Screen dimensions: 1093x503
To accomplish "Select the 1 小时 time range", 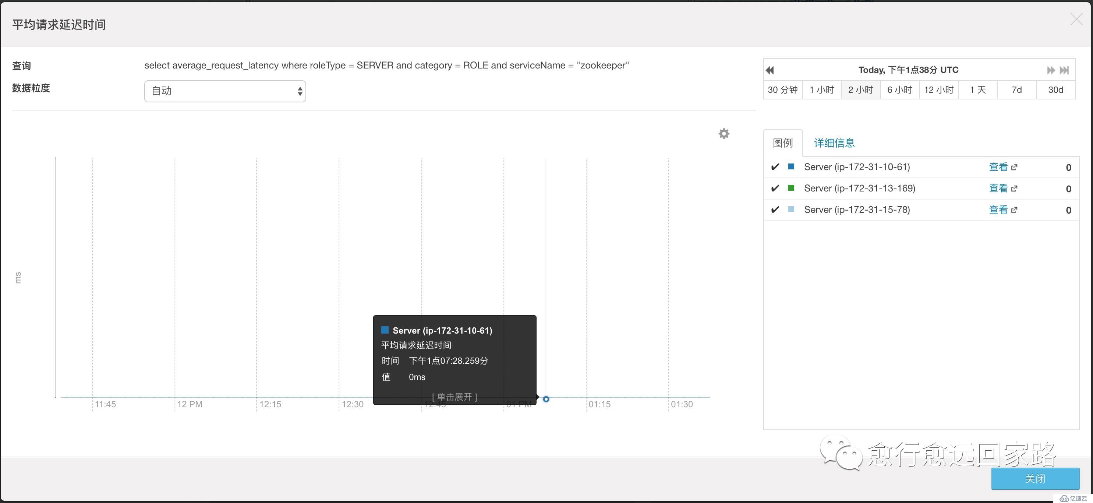I will (822, 90).
